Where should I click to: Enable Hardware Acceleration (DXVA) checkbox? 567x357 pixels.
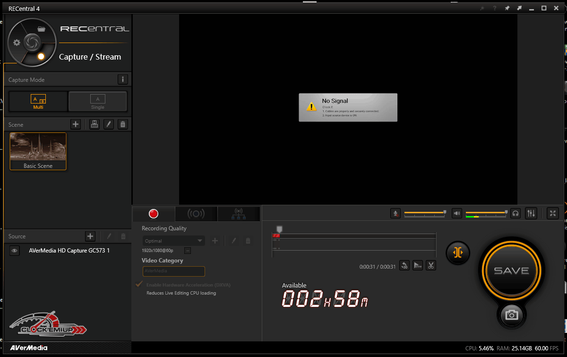(139, 285)
